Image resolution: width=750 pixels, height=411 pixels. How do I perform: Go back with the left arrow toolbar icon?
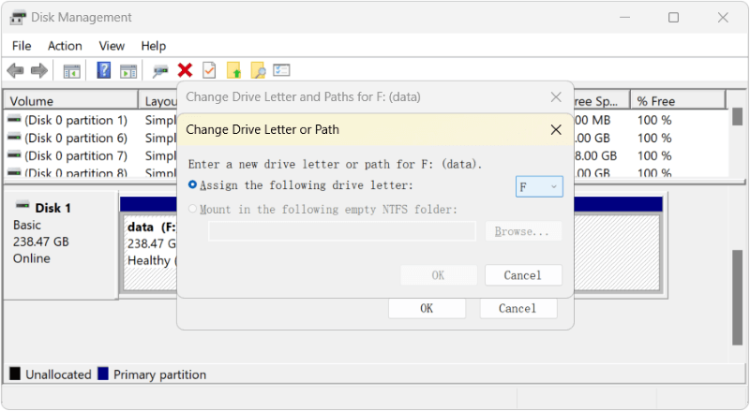pos(15,71)
